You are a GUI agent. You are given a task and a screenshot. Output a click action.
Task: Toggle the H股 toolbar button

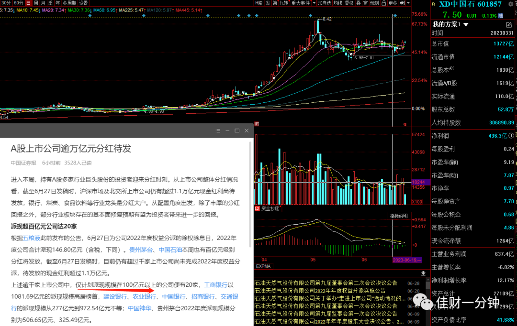[259, 3]
